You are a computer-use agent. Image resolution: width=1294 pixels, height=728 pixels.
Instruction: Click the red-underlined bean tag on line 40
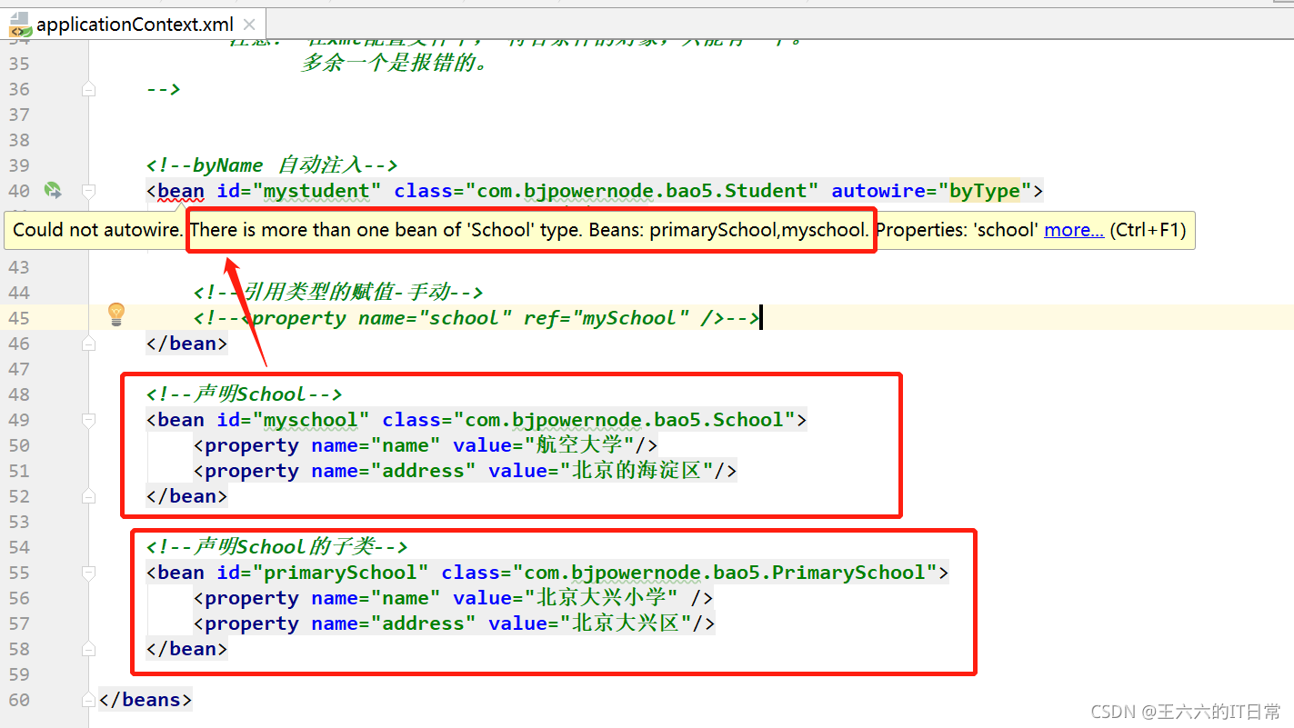tap(181, 191)
